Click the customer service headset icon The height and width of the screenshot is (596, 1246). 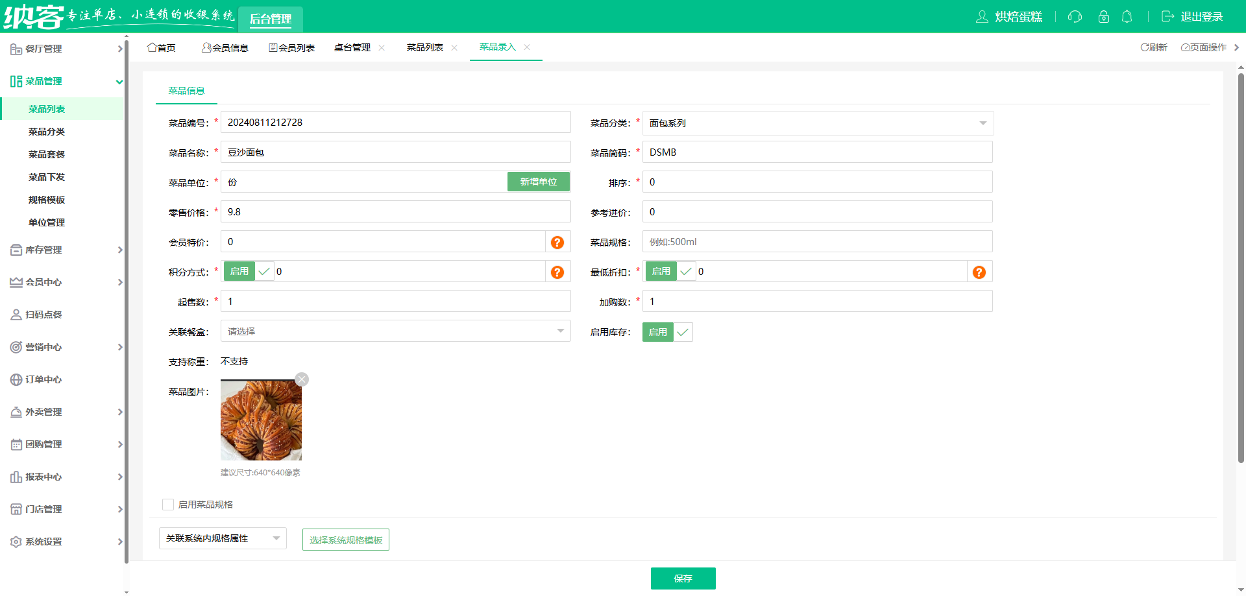click(1075, 17)
